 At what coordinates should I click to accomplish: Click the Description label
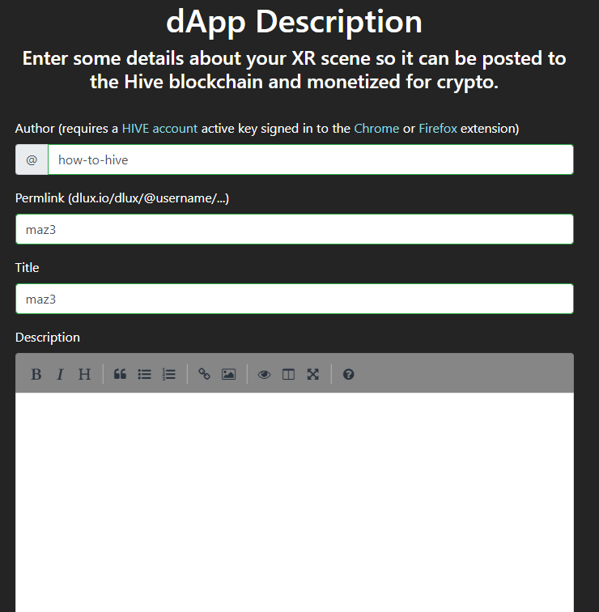pyautogui.click(x=48, y=338)
